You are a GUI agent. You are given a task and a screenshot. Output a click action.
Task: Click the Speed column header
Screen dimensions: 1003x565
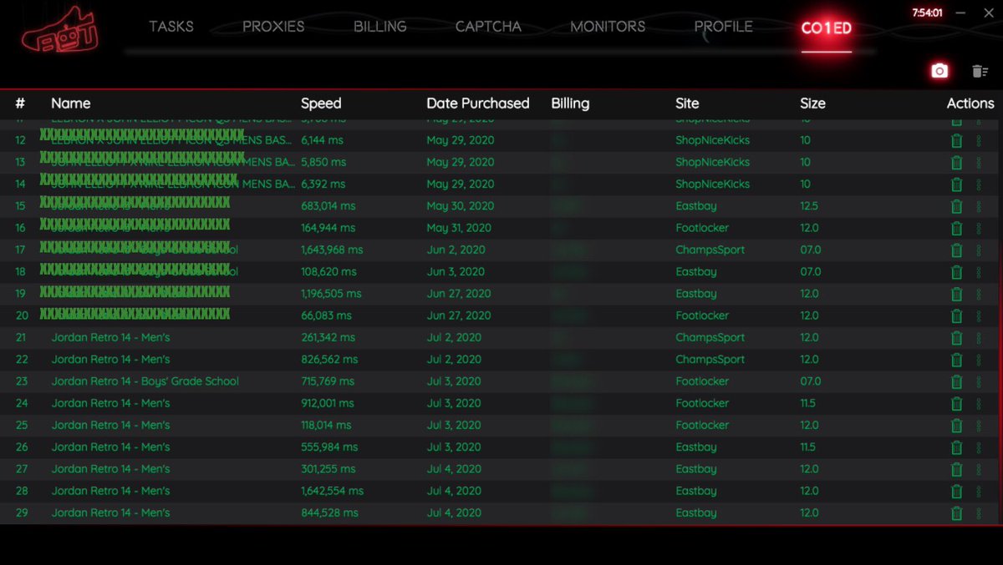coord(321,103)
